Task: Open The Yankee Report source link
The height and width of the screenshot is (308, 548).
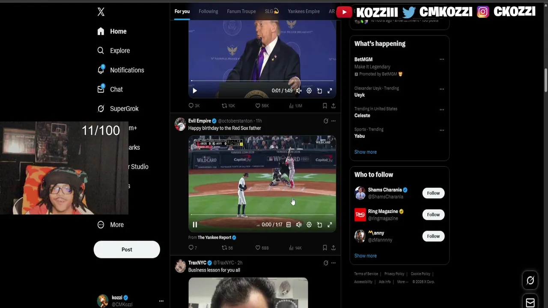Action: coord(214,237)
